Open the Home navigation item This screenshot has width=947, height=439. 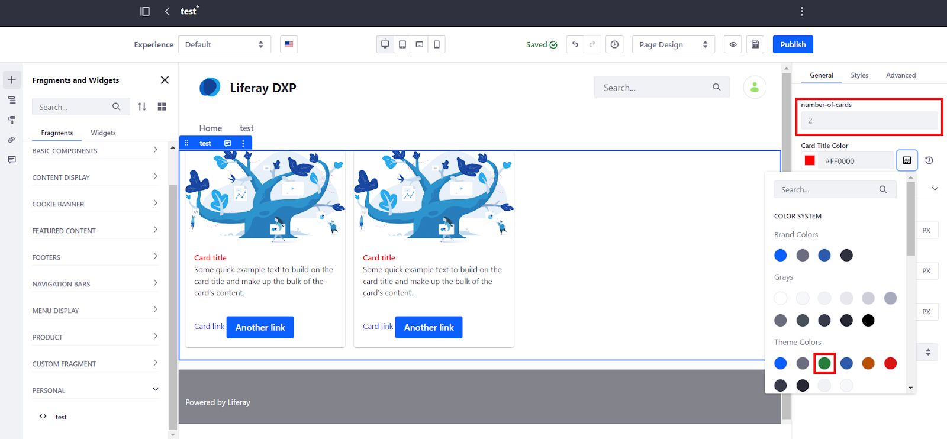tap(211, 128)
